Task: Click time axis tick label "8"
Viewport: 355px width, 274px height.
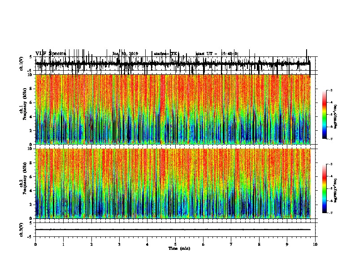Action: [259, 244]
